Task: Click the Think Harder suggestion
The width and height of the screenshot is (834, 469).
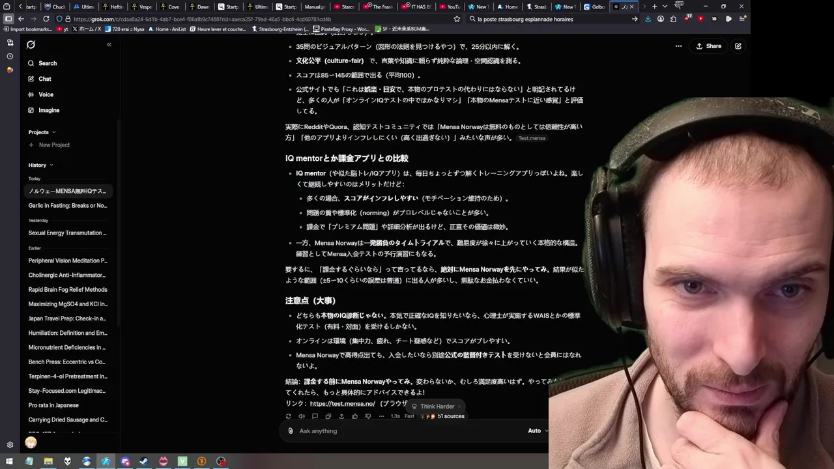Action: click(x=433, y=406)
